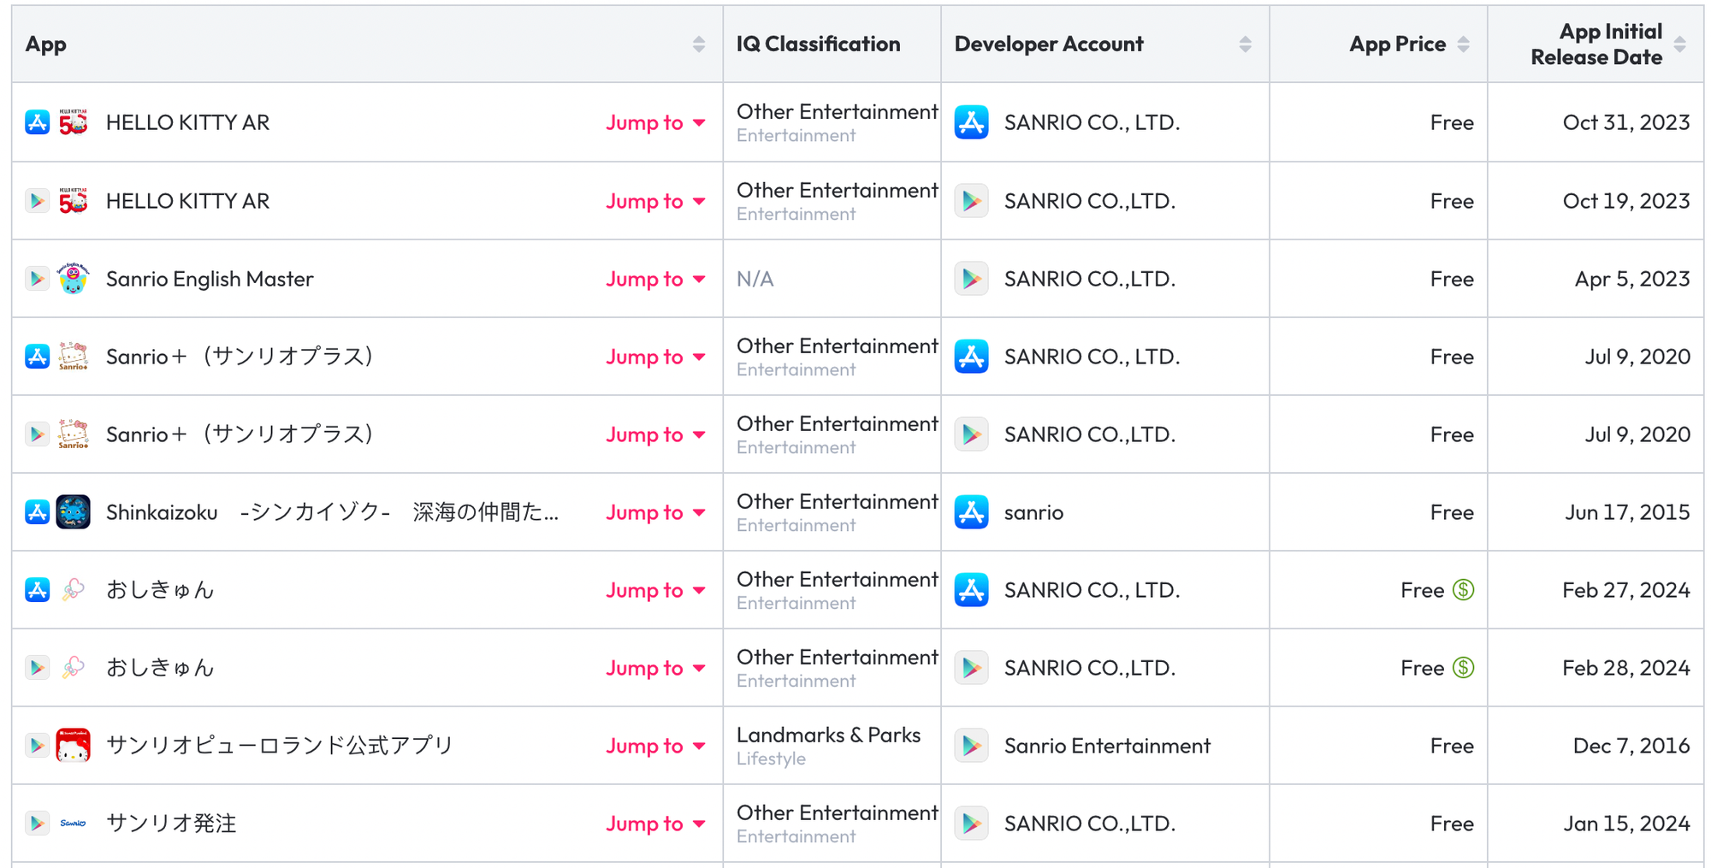Click the Shinkaizoku app icon
Image resolution: width=1711 pixels, height=868 pixels.
(x=74, y=512)
